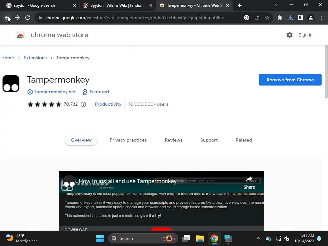The width and height of the screenshot is (328, 246).
Task: Sign in to the Chrome Web Store
Action: (x=305, y=35)
